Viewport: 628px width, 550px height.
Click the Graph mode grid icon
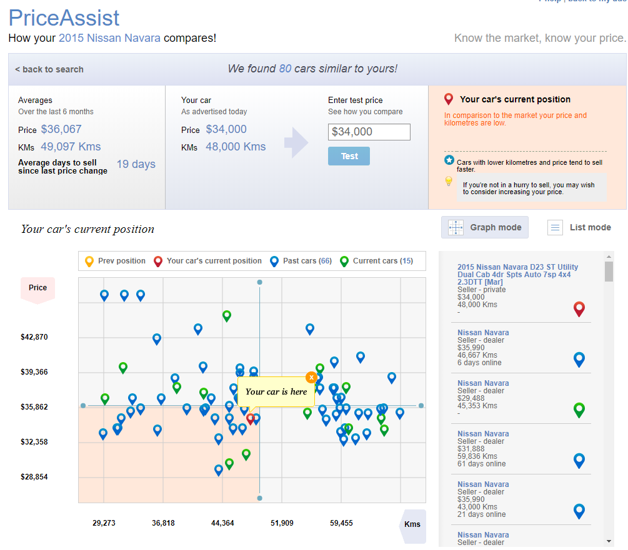pos(456,227)
